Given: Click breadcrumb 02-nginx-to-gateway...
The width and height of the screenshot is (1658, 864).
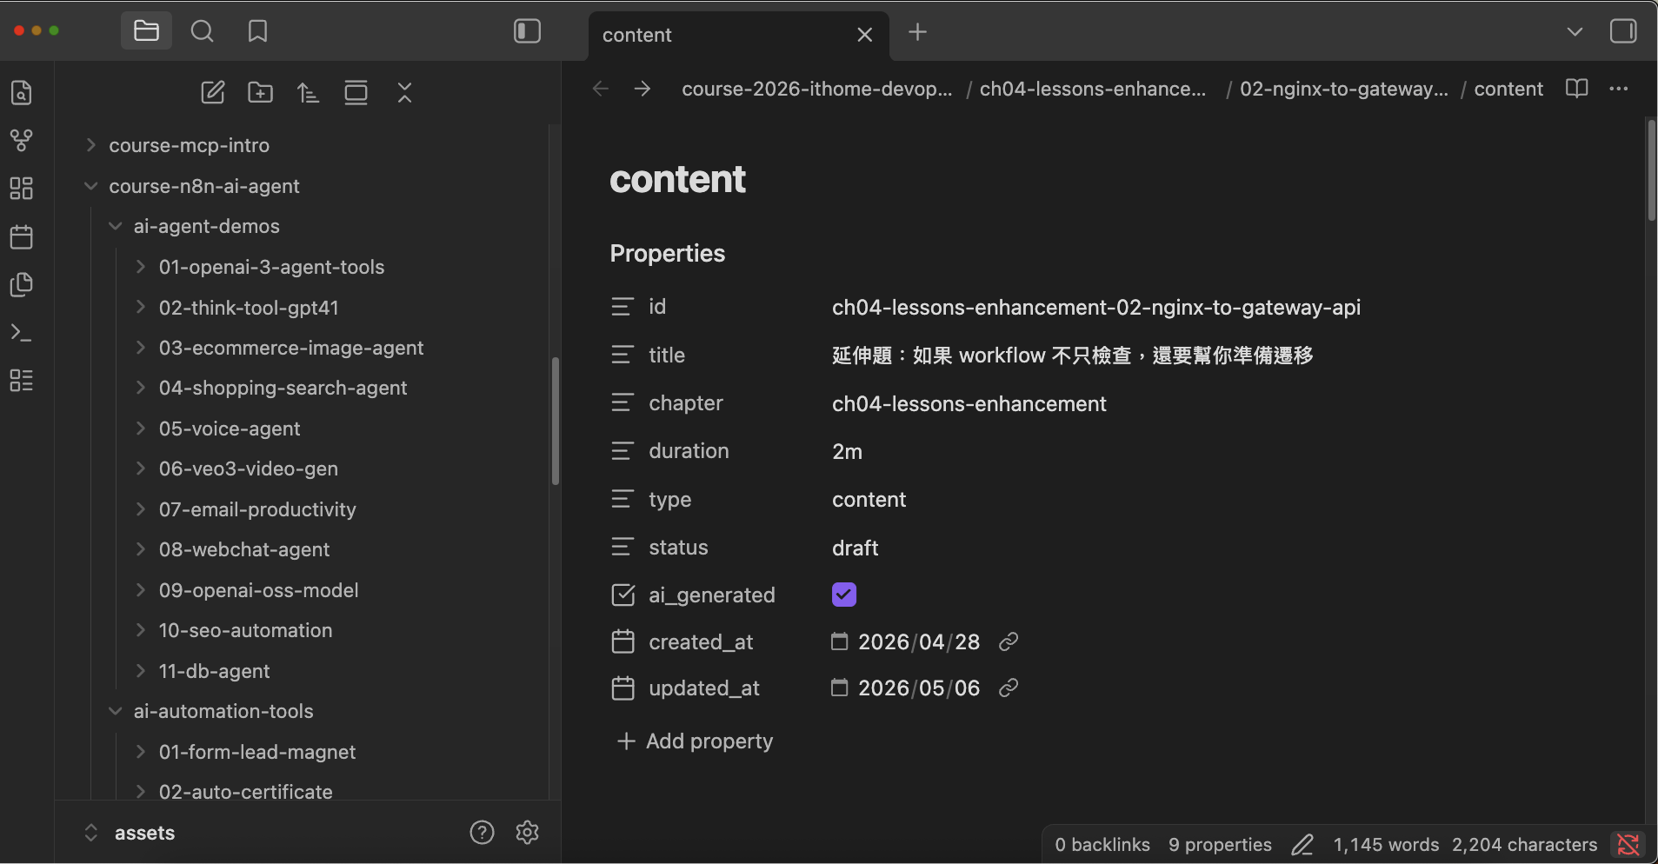Looking at the screenshot, I should pyautogui.click(x=1344, y=89).
